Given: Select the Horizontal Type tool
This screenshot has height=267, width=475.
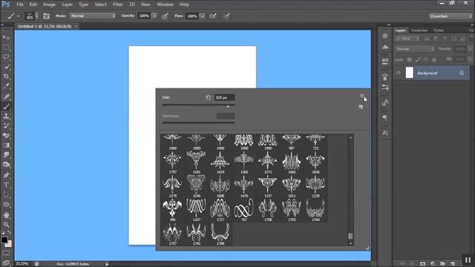Looking at the screenshot, I should point(6,185).
